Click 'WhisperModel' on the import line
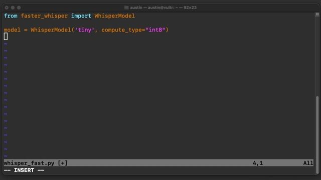Image resolution: width=321 pixels, height=180 pixels. click(x=115, y=16)
